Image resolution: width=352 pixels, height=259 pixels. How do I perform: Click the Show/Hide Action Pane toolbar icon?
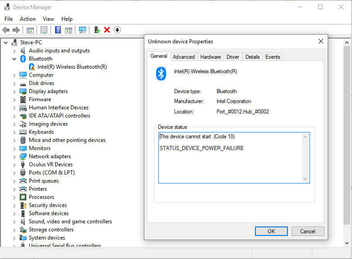click(69, 30)
